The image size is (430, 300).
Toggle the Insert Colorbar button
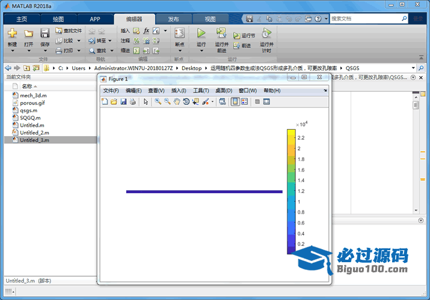tap(235, 102)
